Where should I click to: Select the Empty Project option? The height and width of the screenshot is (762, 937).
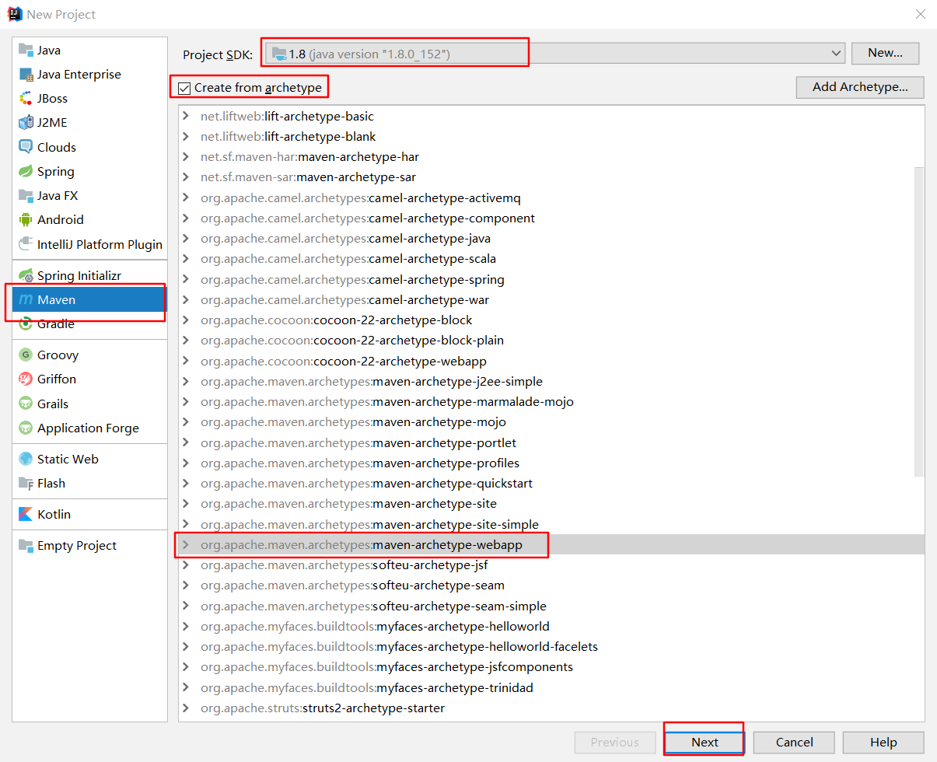coord(89,546)
